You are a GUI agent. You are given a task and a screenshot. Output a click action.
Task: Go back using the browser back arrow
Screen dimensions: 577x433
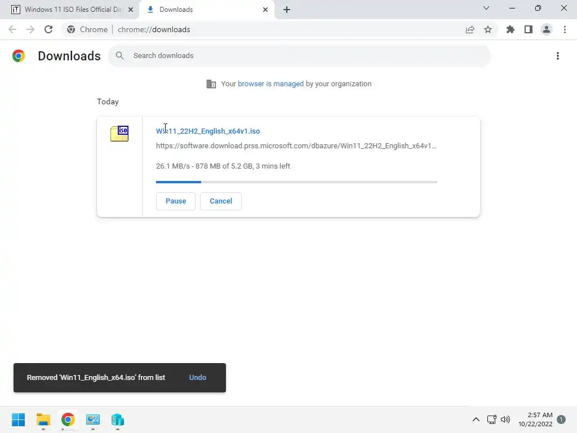pos(12,29)
